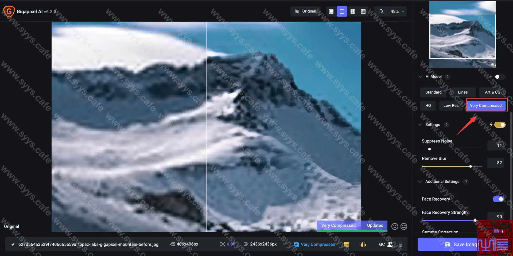Collapse the AI Model section chevron
The width and height of the screenshot is (513, 256).
point(420,77)
